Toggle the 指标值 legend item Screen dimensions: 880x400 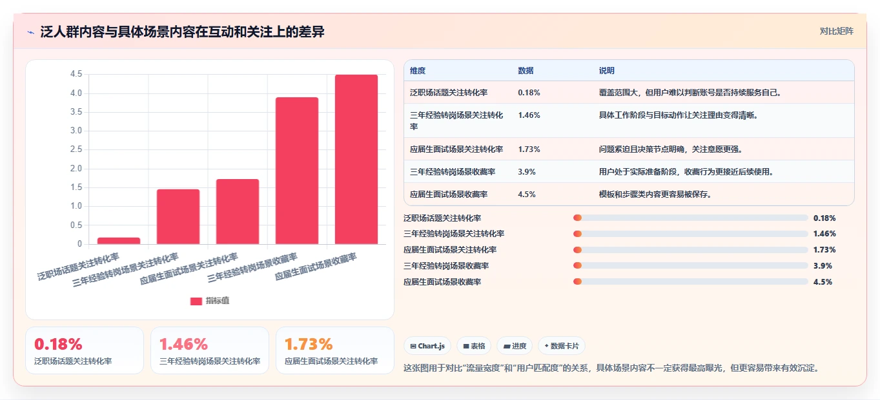[210, 301]
